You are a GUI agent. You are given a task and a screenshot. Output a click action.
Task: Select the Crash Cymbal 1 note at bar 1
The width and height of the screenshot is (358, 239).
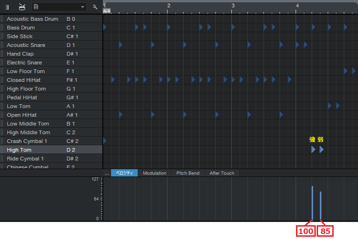pos(105,141)
